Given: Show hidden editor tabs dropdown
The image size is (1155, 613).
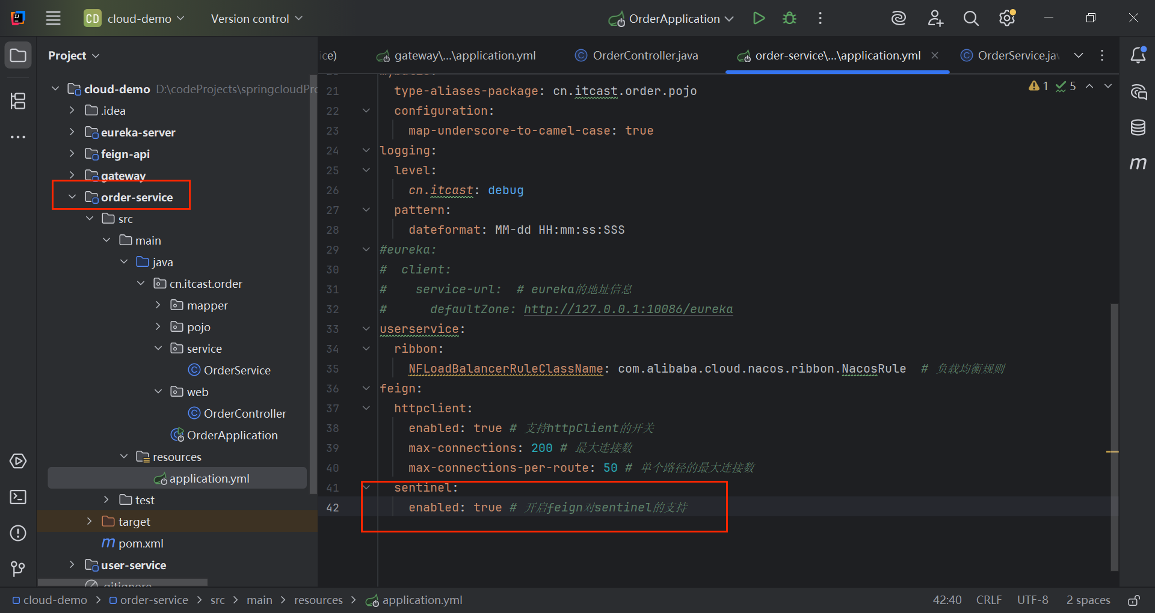Looking at the screenshot, I should click(1079, 55).
